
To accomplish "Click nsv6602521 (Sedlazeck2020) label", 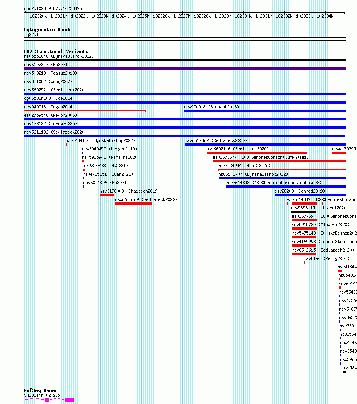I will [x=55, y=90].
